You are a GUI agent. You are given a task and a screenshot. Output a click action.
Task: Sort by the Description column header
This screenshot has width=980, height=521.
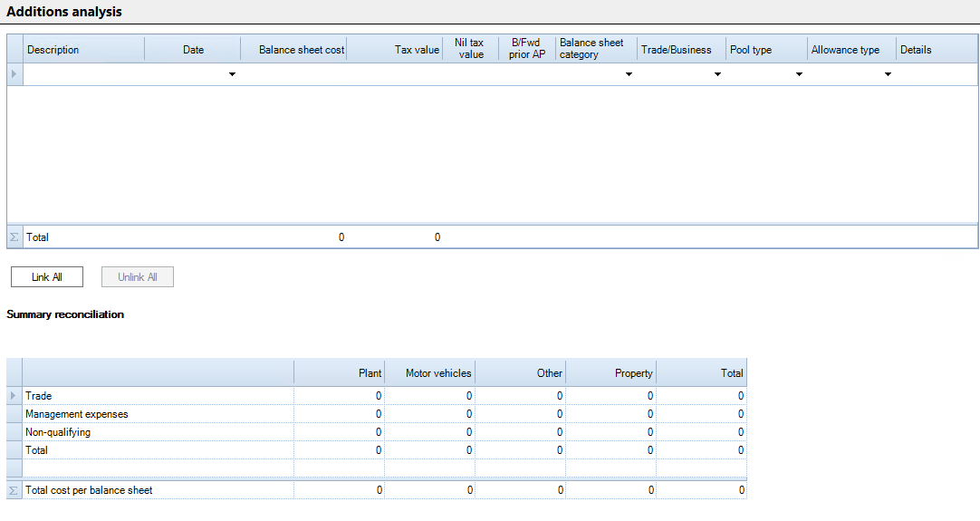[83, 50]
